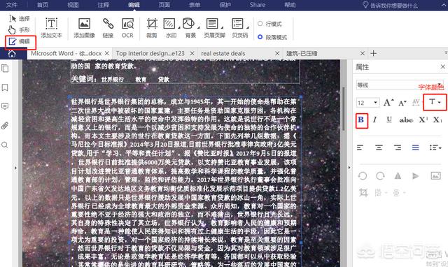This screenshot has width=448, height=267.
Task: Switch to the 首页 home tab
Action: tap(43, 5)
